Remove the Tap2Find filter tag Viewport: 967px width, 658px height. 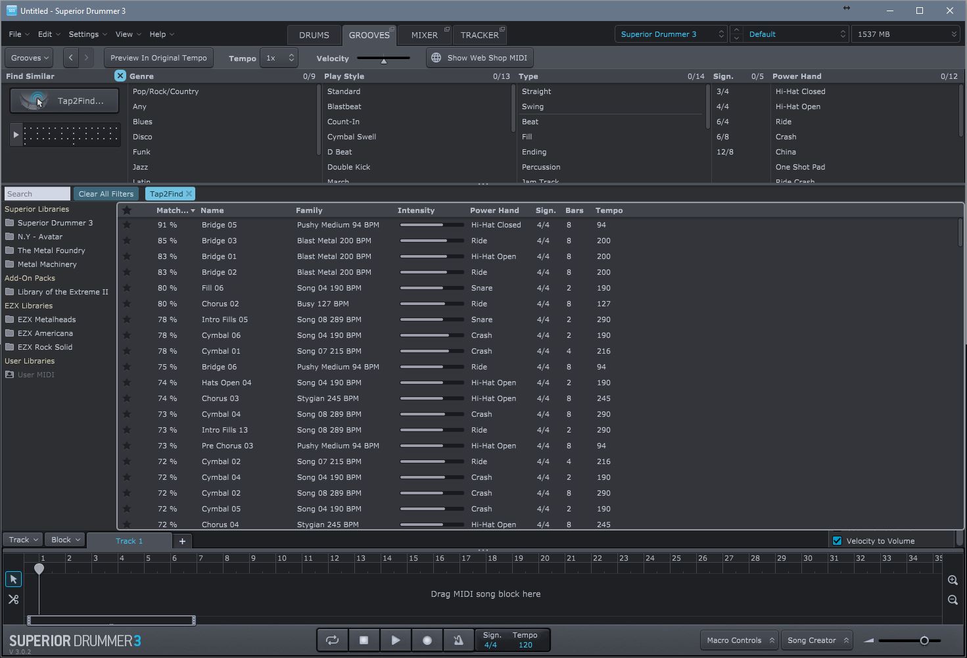pyautogui.click(x=189, y=194)
